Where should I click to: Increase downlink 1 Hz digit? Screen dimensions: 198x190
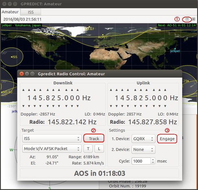(x=78, y=90)
